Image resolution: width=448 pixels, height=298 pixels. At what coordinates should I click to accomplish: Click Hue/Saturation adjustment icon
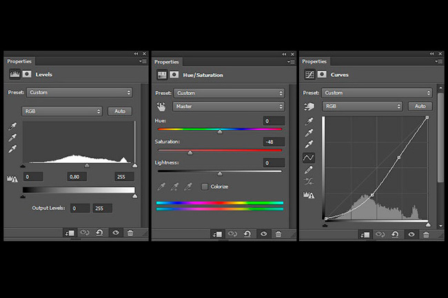[162, 75]
